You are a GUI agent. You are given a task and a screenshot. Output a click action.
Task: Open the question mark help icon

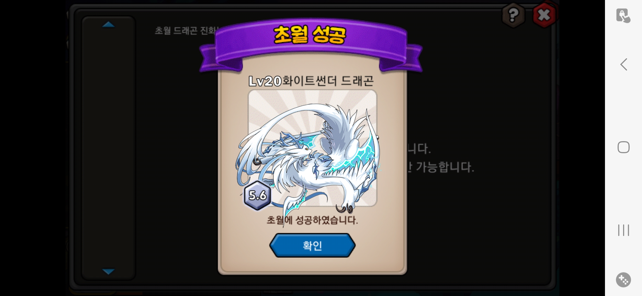point(513,15)
